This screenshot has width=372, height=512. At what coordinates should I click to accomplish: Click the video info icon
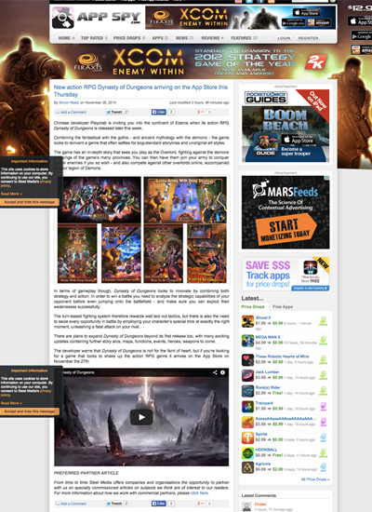pyautogui.click(x=222, y=372)
